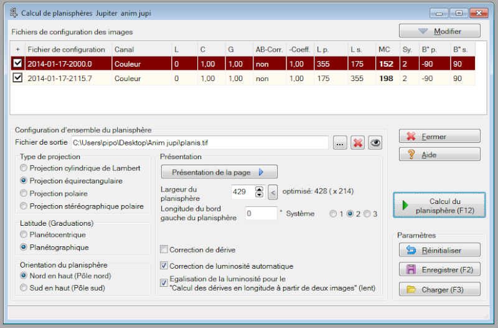Maximize the Calcul de planisphères window
This screenshot has width=498, height=328.
pos(459,13)
